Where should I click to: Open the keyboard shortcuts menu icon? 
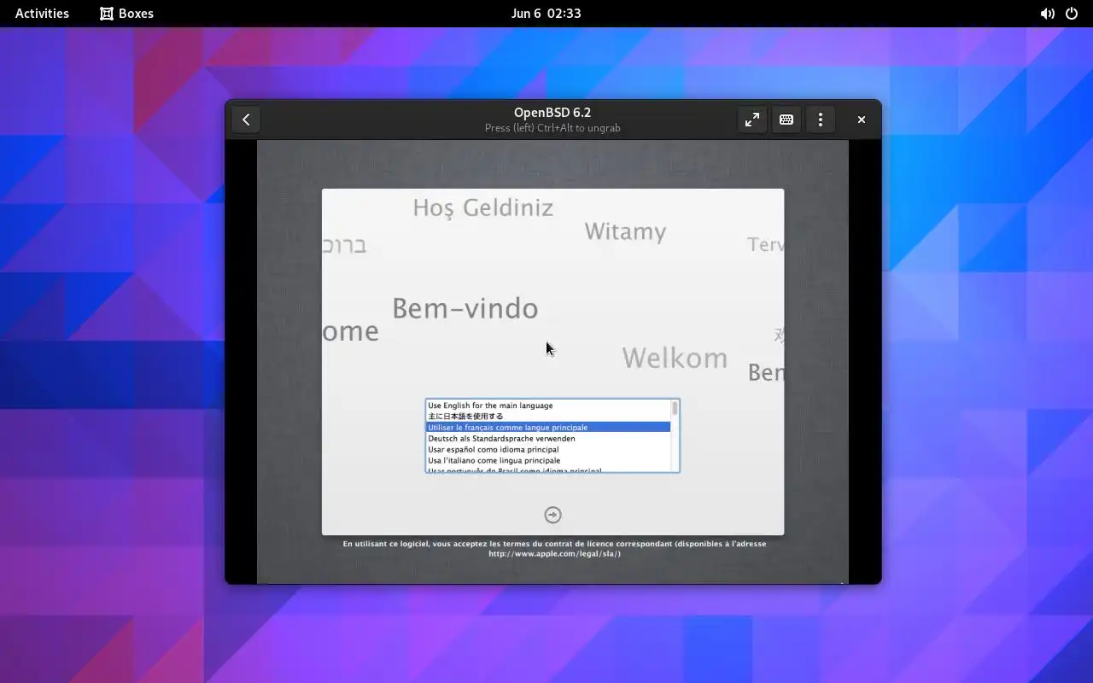[x=786, y=120]
